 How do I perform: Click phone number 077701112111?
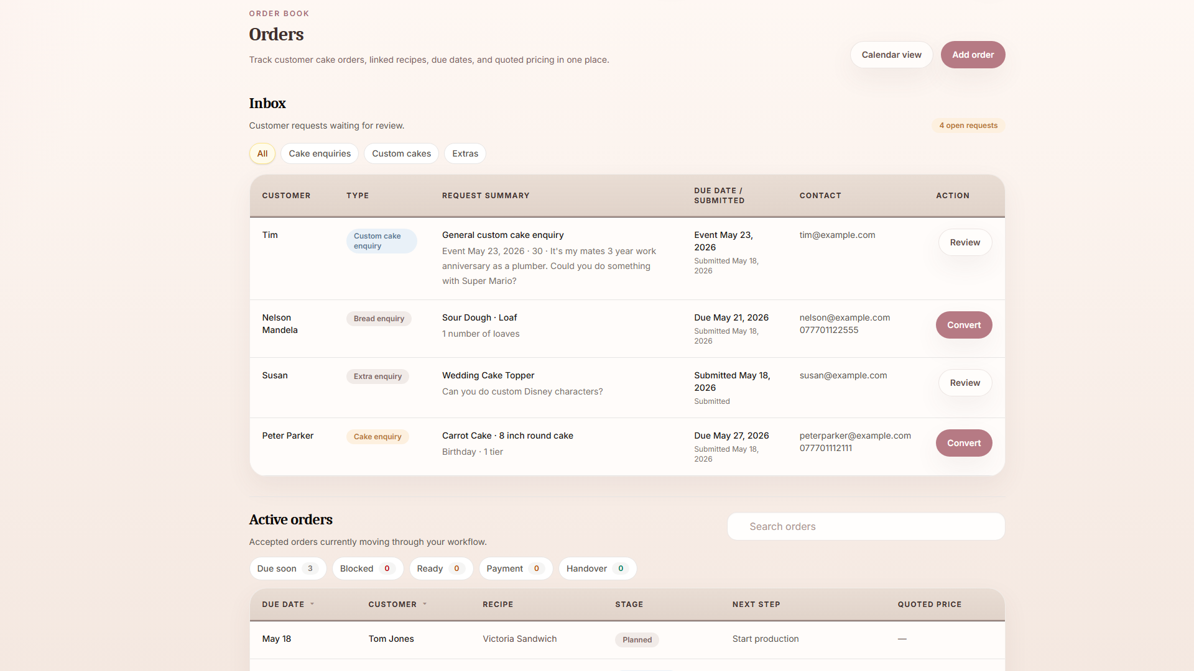click(x=826, y=448)
